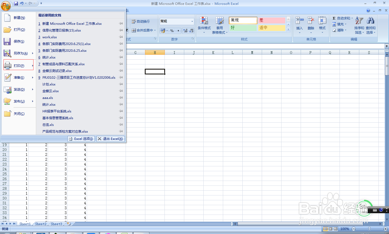Apply accounting currency number format

pos(163,31)
